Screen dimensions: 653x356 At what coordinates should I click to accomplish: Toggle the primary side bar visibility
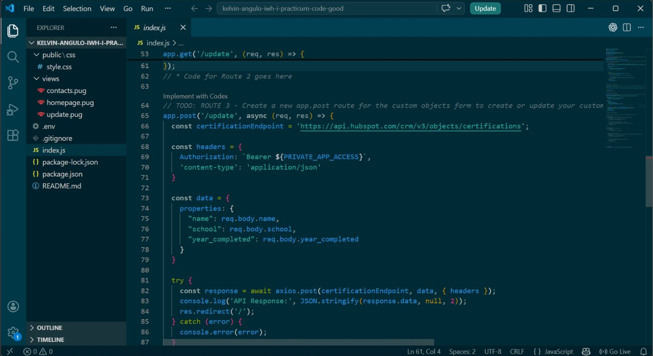click(542, 8)
